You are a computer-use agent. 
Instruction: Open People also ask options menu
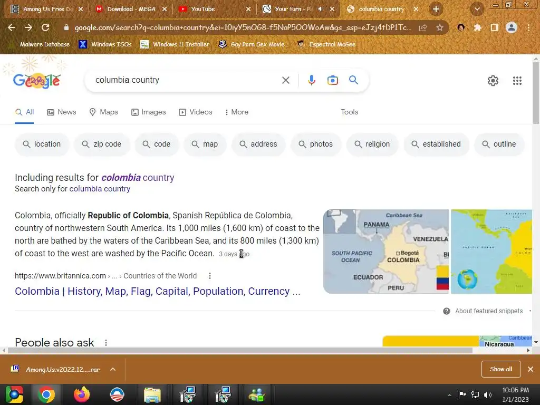tap(106, 343)
